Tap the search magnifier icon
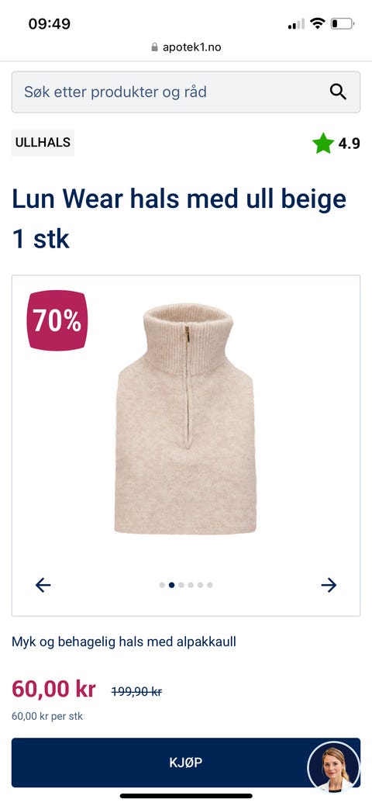372x806 pixels. [338, 92]
